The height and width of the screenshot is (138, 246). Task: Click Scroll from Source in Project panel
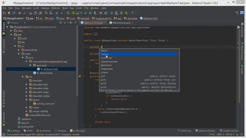coord(61,23)
